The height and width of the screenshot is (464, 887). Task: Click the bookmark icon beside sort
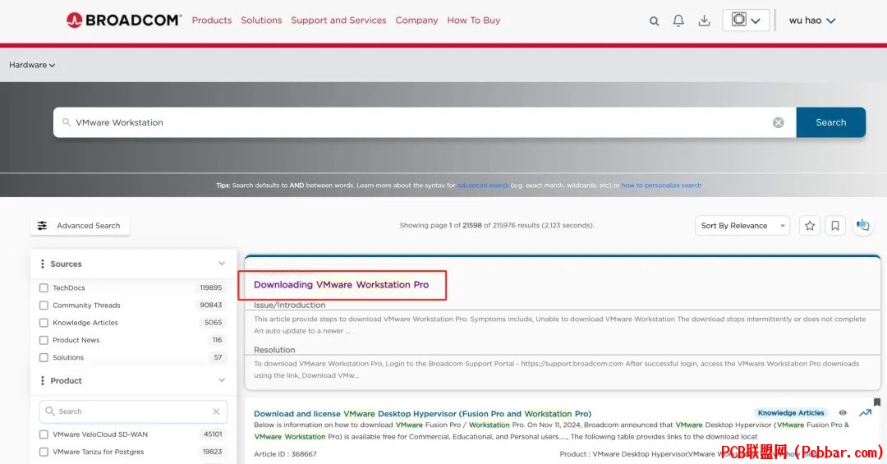click(835, 226)
